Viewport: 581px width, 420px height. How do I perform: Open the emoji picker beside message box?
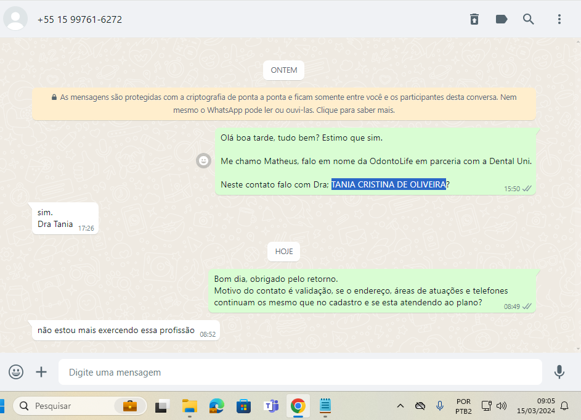(x=16, y=372)
